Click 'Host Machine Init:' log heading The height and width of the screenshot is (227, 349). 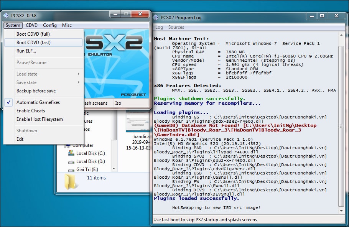point(181,39)
